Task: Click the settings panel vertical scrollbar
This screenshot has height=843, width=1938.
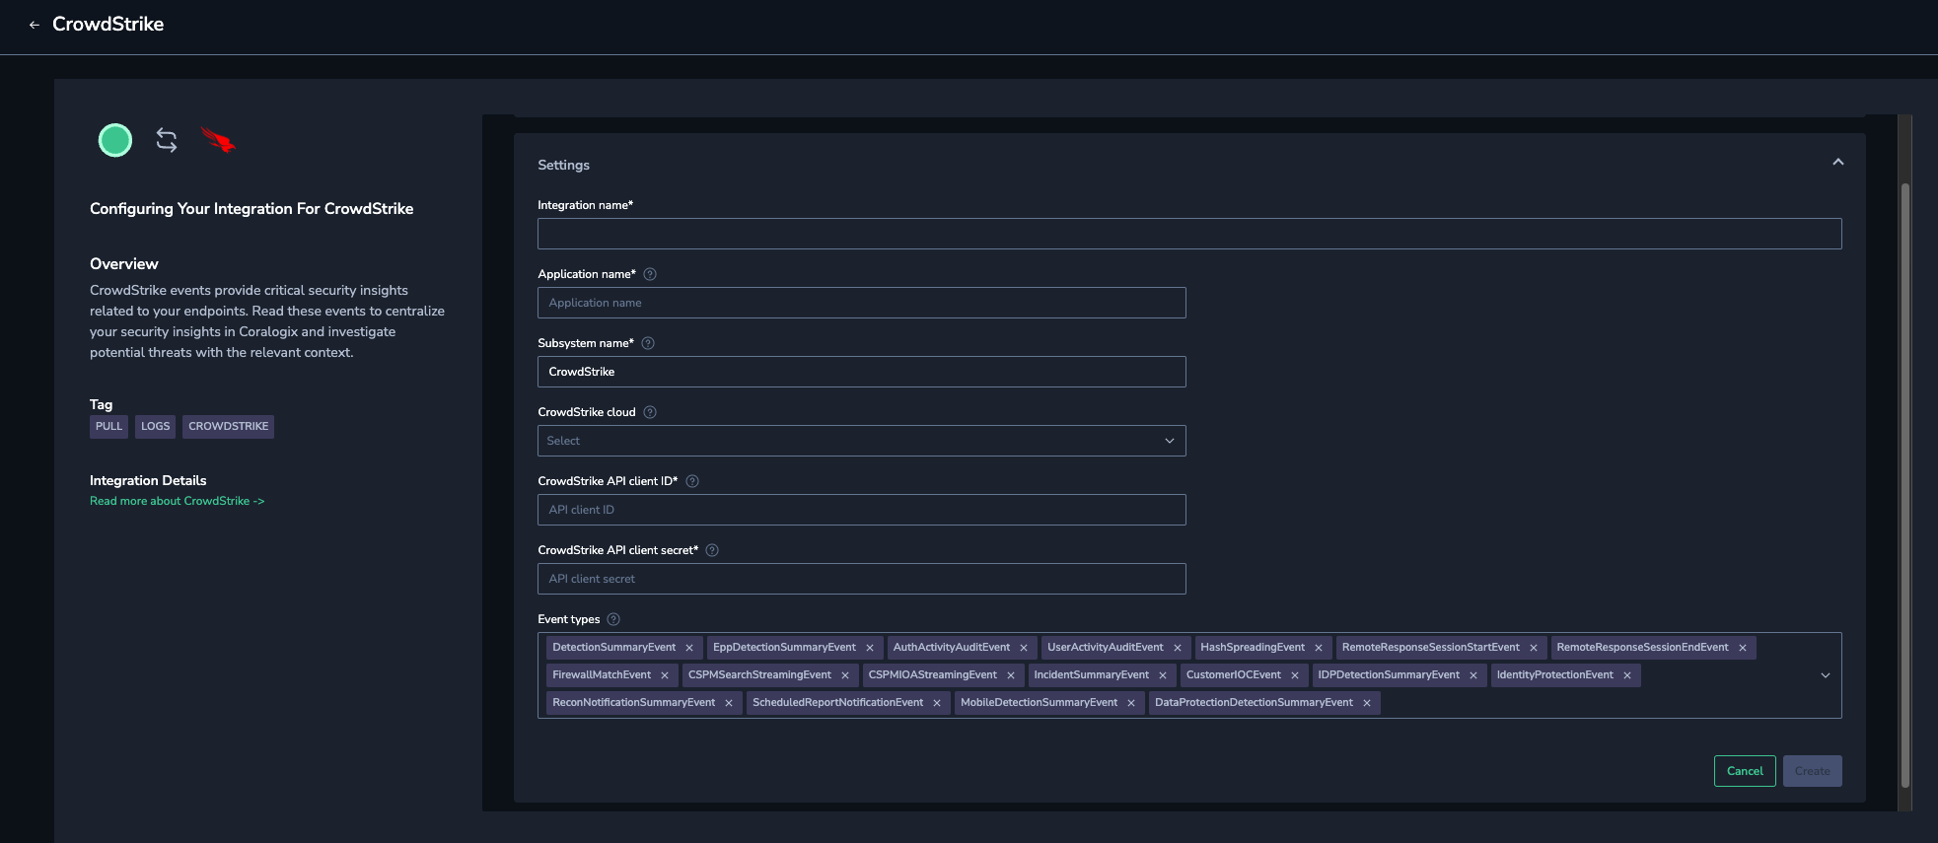Action: (x=1905, y=484)
